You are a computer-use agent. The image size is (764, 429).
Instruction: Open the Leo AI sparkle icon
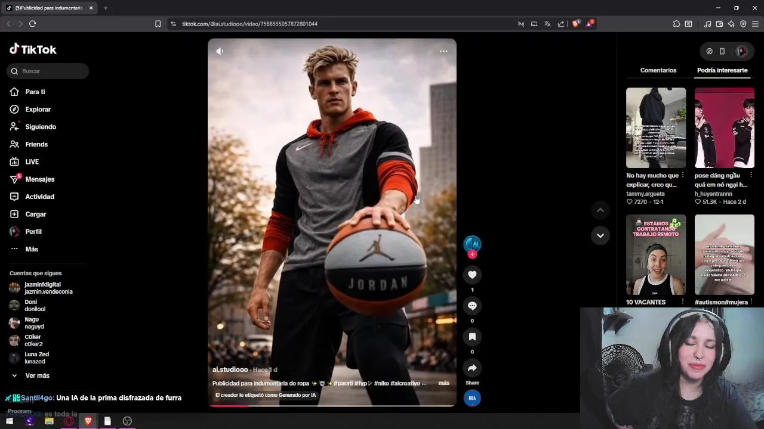(x=731, y=24)
